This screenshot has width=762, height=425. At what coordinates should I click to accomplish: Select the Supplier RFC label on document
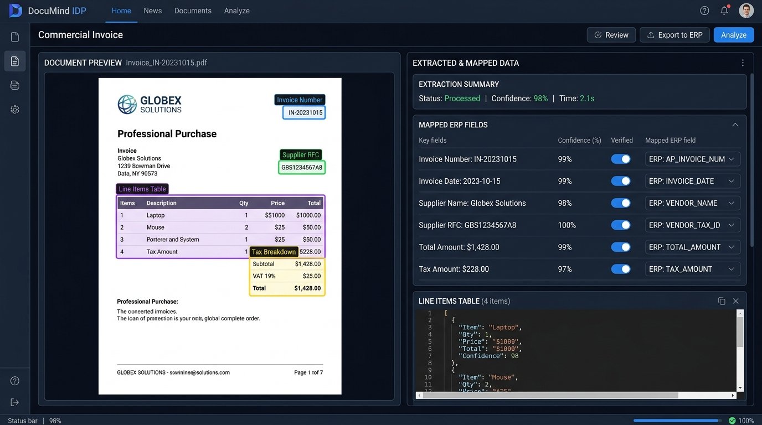[x=301, y=155]
